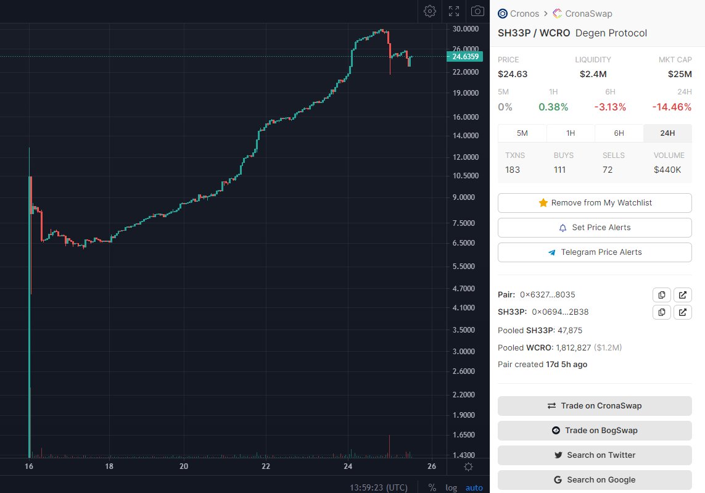Open SH33P token in explorer

tap(683, 312)
